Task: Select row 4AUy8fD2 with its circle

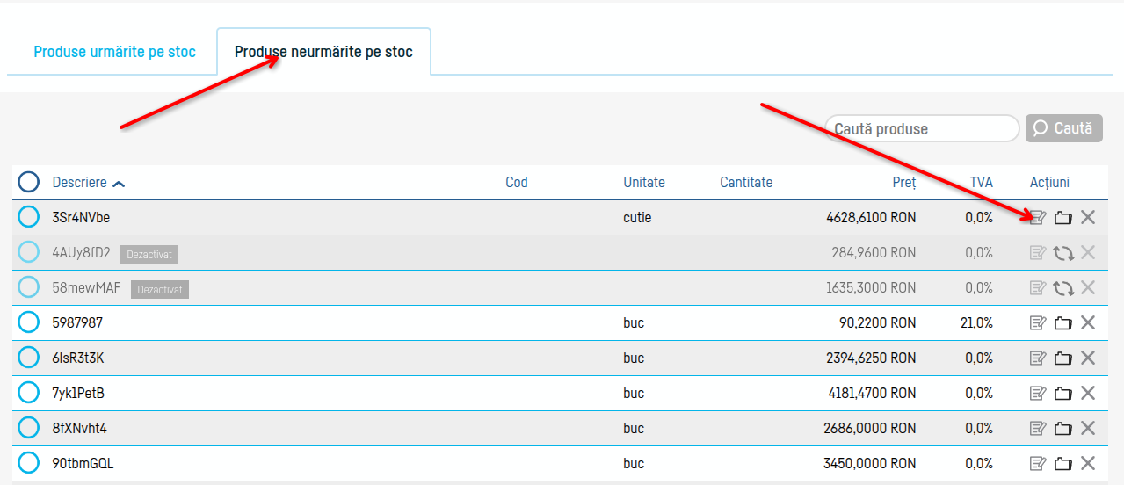Action: (x=29, y=252)
